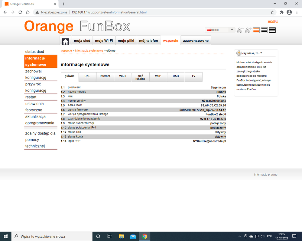This screenshot has width=302, height=241.
Task: Click the Windows search box
Action: coord(51,236)
